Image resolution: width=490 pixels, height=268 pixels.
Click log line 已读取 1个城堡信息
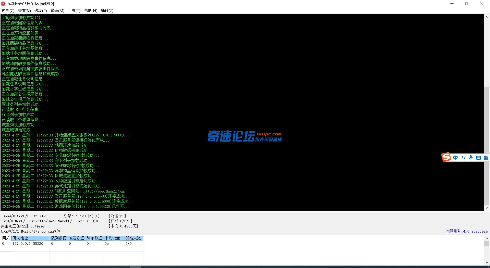(x=23, y=120)
